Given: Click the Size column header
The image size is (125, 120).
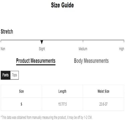Looking at the screenshot, I should pos(21,91).
